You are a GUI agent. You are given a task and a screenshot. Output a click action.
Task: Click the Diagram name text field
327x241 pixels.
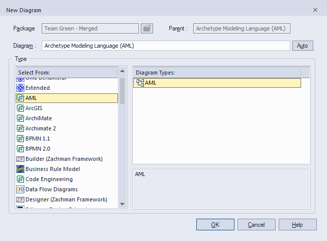tap(166, 46)
